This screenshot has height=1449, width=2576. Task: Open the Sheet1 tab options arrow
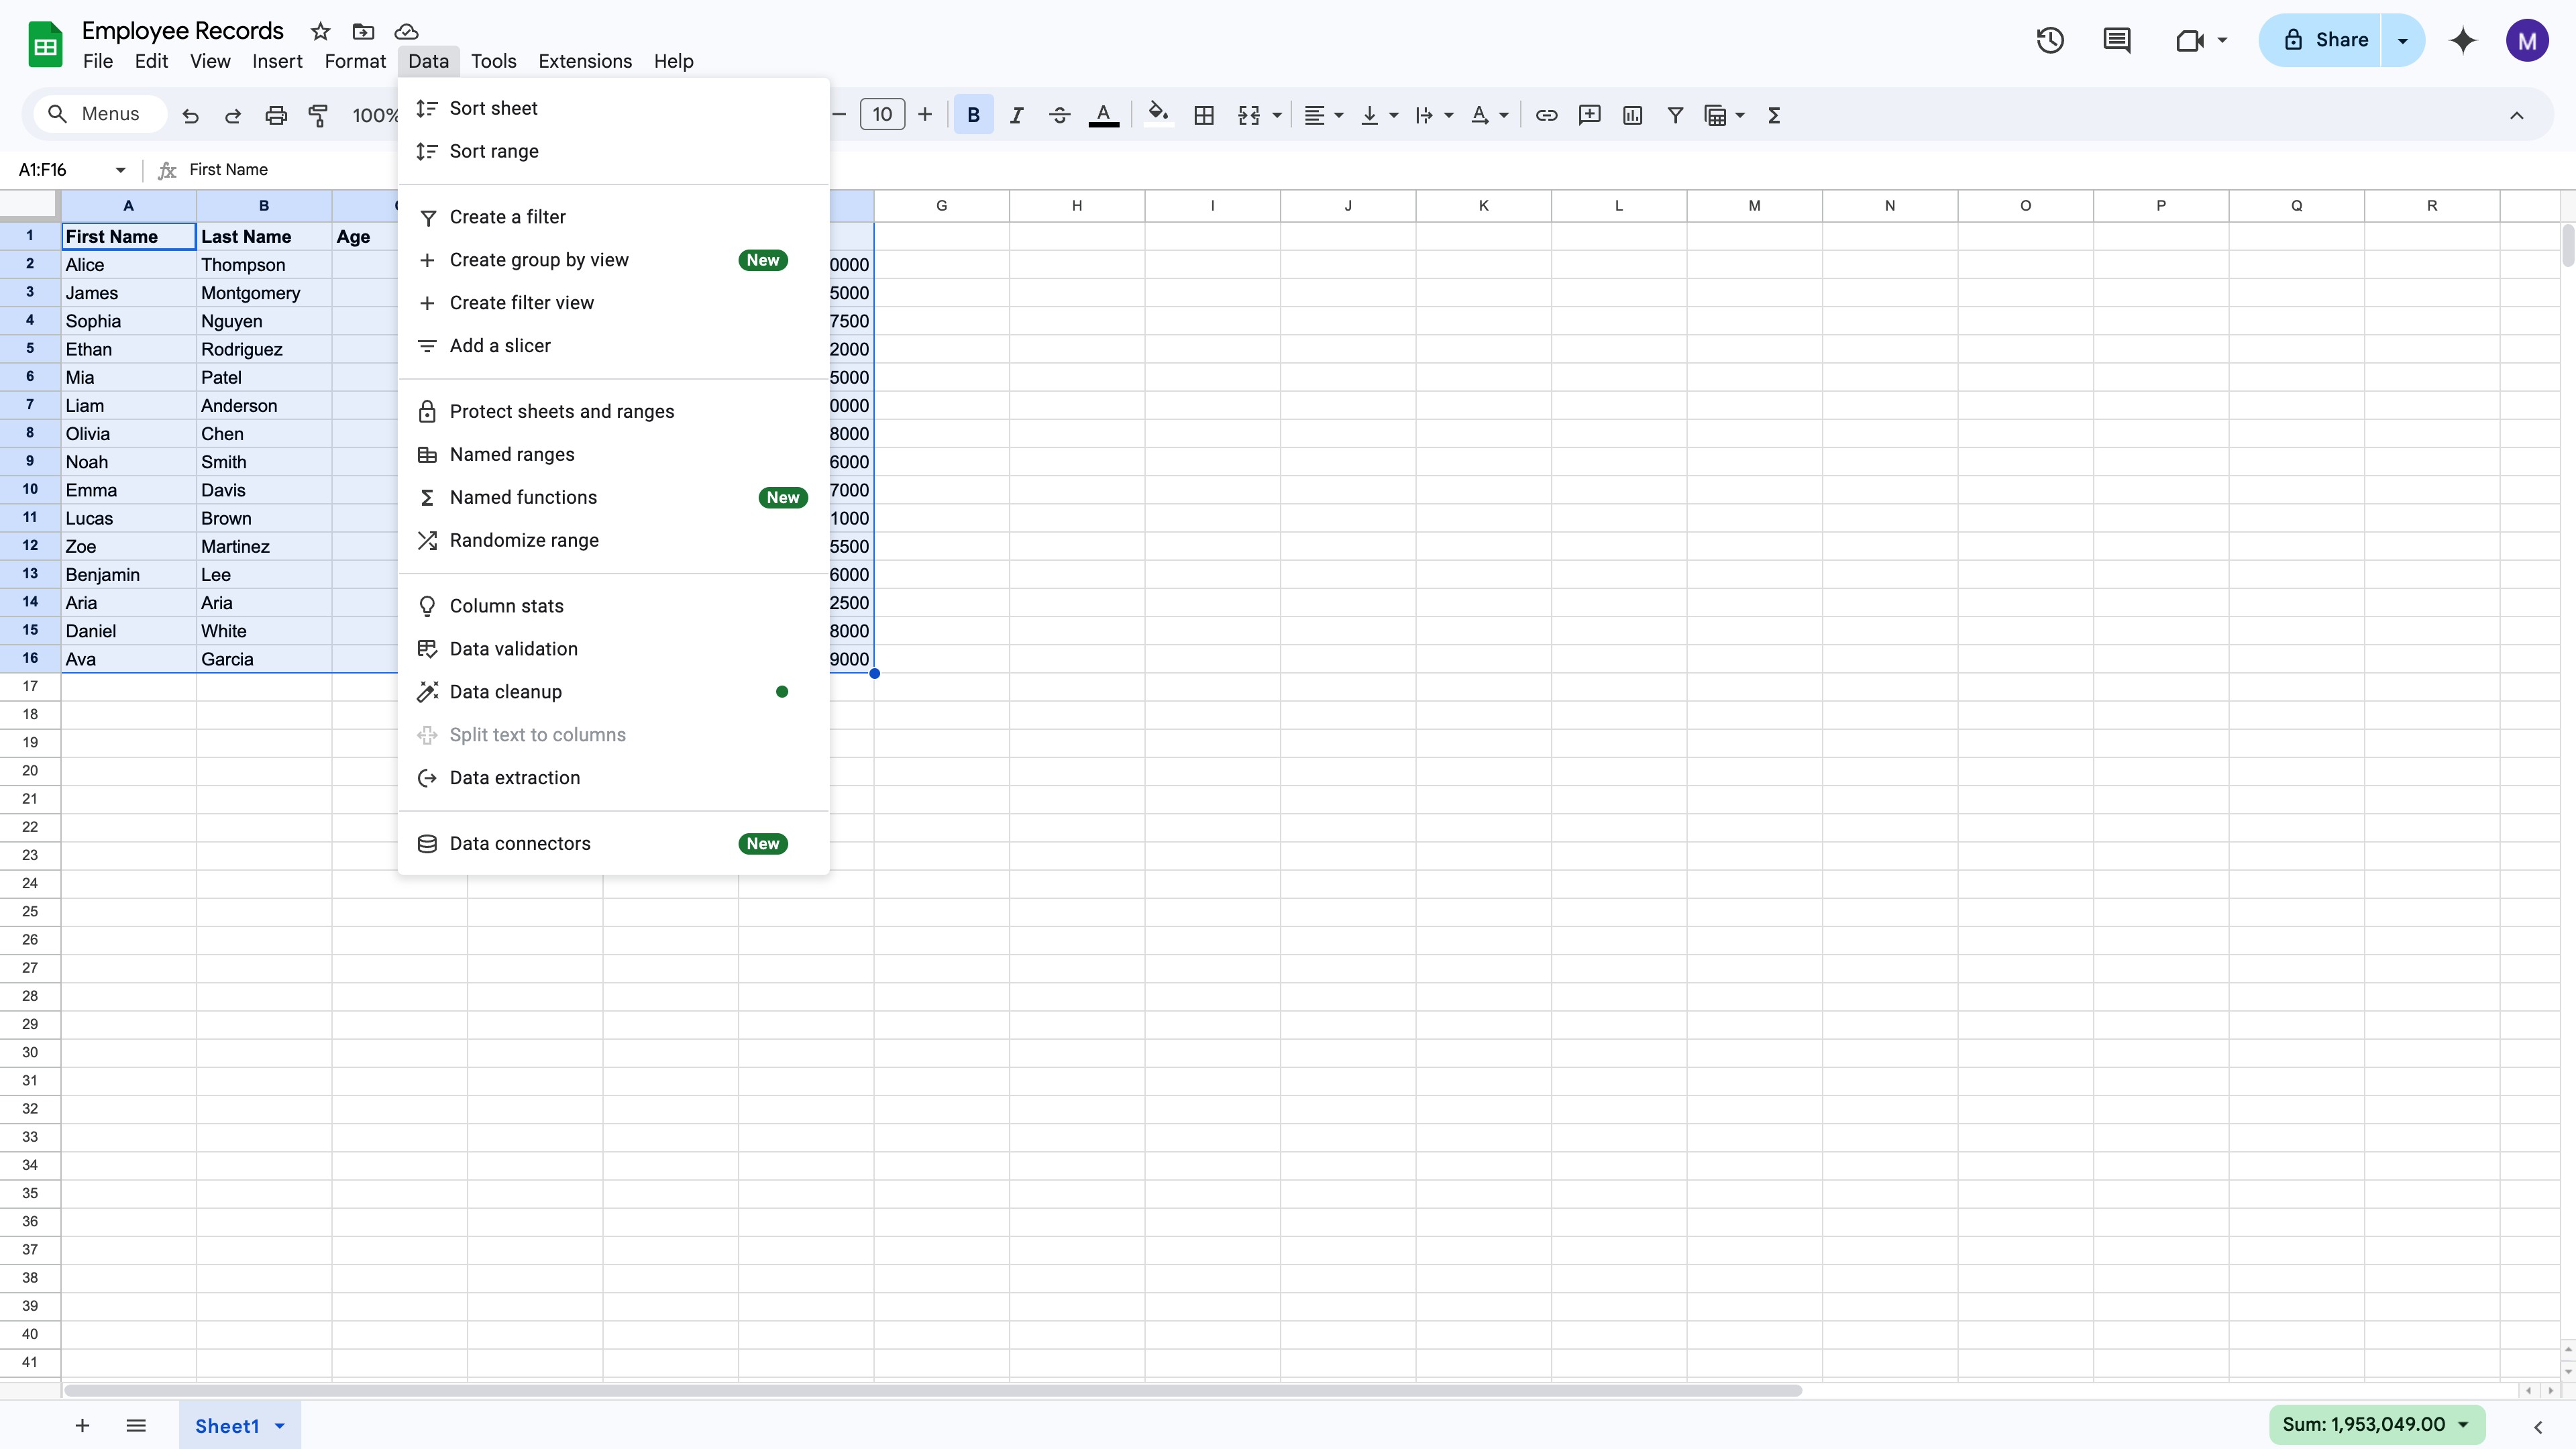tap(280, 1426)
